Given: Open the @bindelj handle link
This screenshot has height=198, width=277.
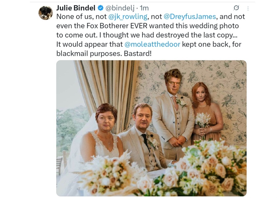Looking at the screenshot, I should click(x=120, y=8).
